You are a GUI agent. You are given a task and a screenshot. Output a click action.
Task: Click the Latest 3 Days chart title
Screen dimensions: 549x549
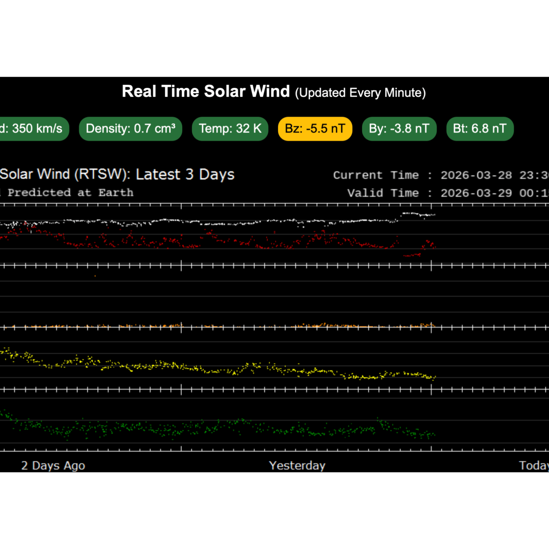pos(117,174)
